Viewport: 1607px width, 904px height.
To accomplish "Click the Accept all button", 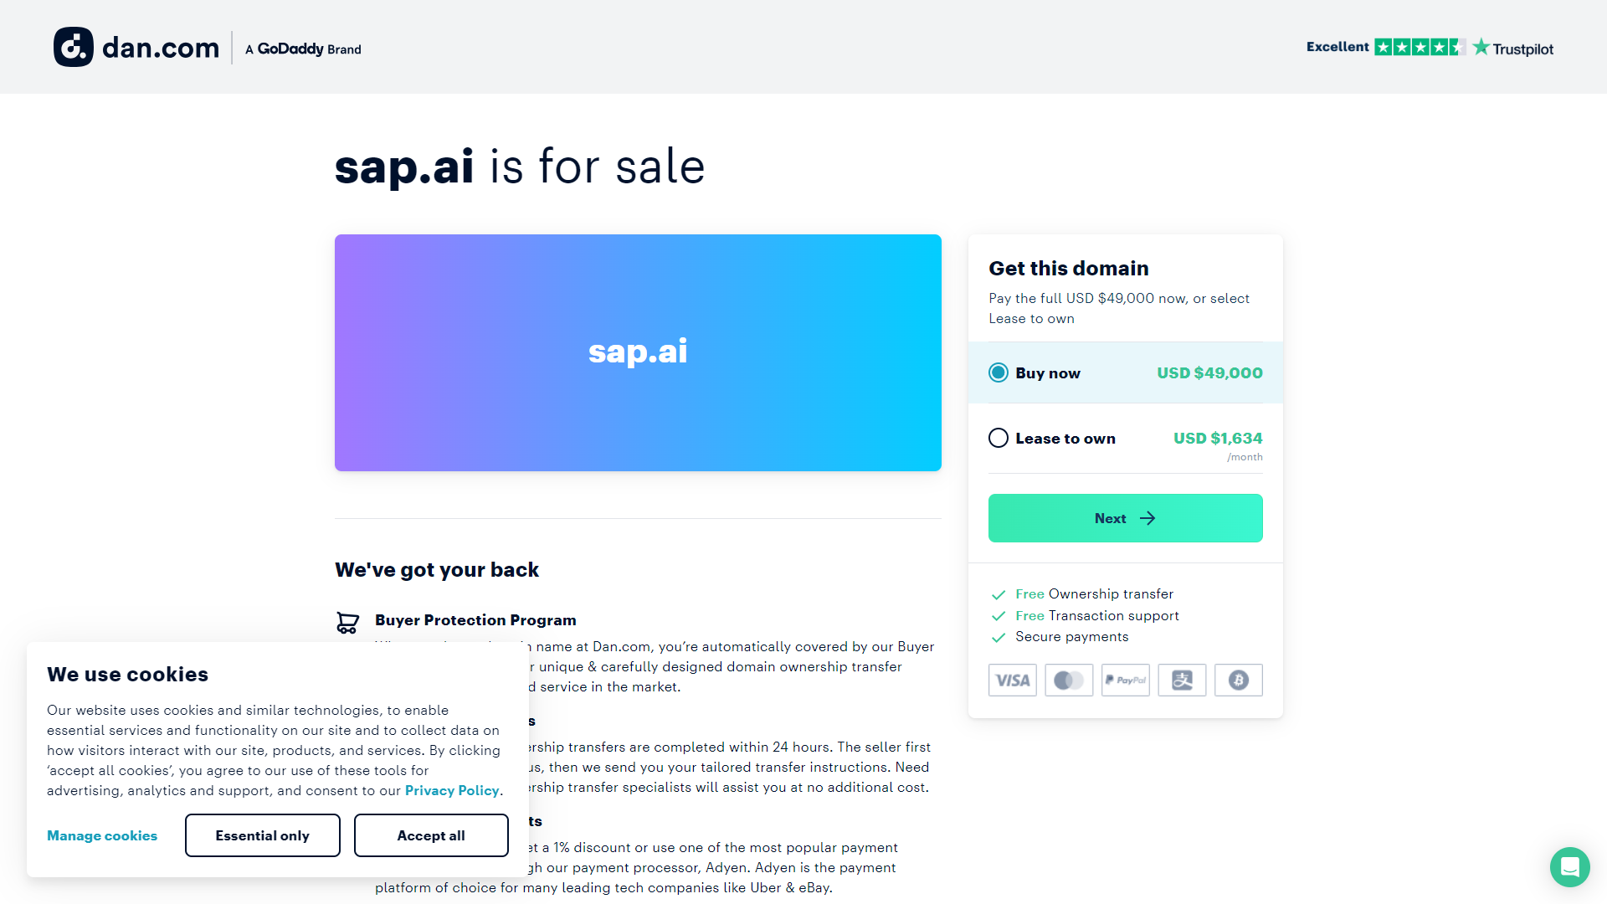I will coord(431,835).
